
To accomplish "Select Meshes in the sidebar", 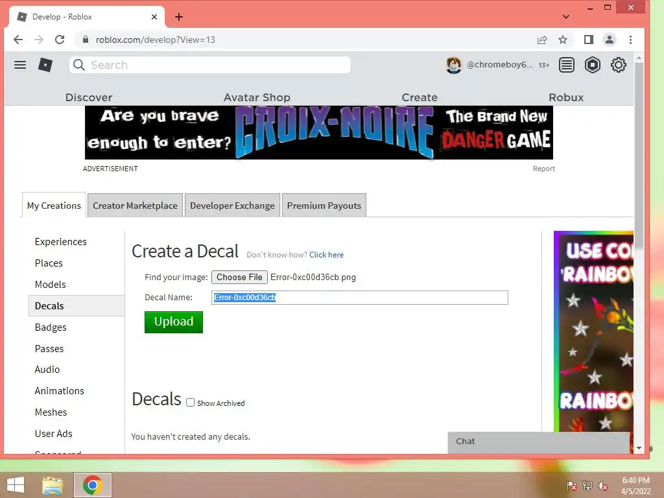I will pyautogui.click(x=51, y=412).
